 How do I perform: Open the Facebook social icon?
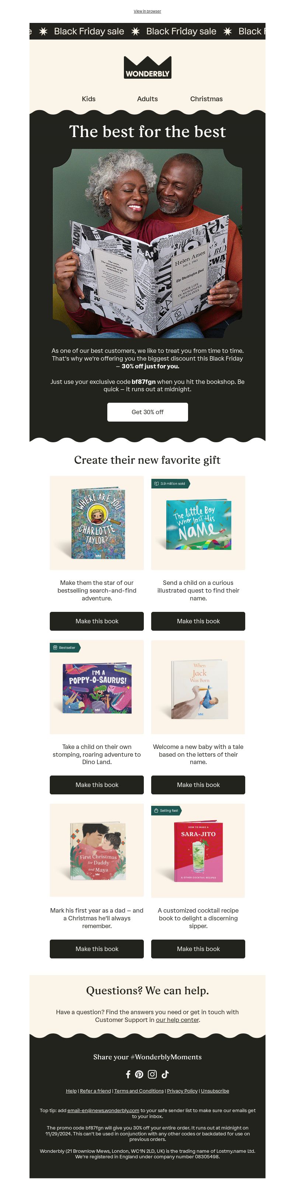(128, 1074)
